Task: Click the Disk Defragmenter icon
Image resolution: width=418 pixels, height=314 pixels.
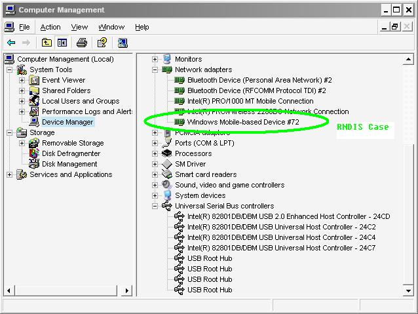Action: 34,153
